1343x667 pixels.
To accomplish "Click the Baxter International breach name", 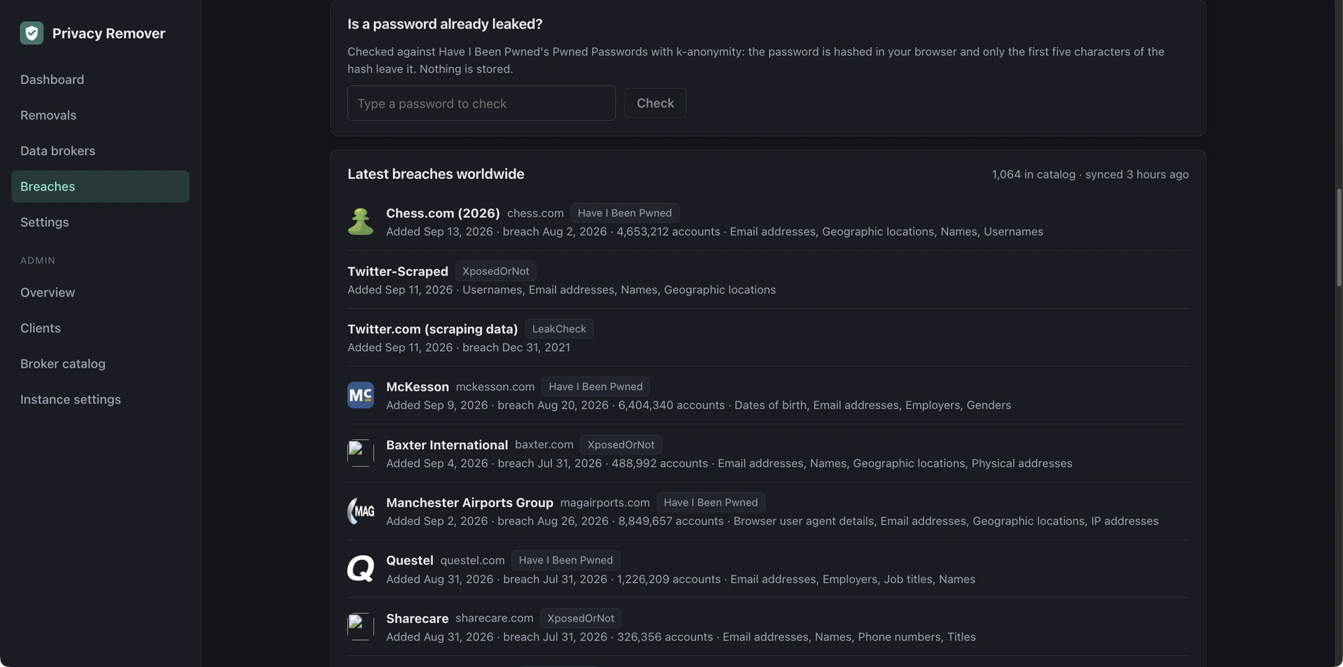I will pos(447,445).
